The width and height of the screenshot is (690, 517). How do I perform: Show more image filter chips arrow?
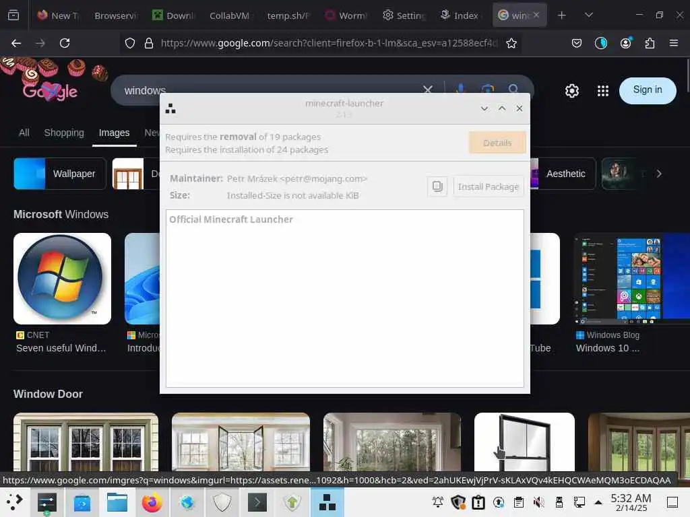point(659,174)
